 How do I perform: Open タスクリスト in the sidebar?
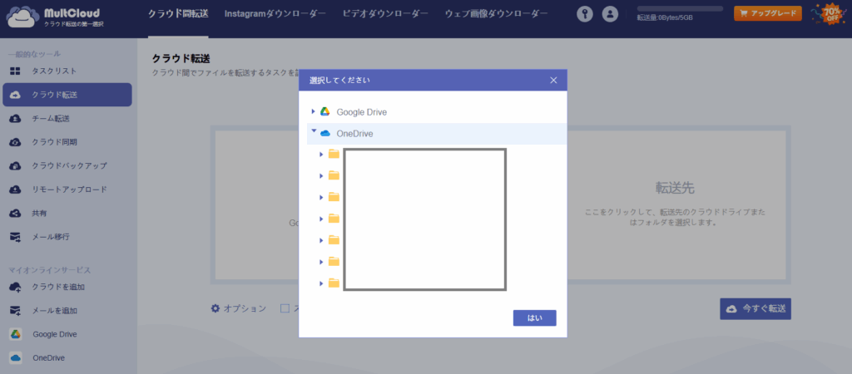[54, 71]
